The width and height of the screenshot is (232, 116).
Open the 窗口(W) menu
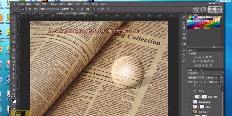(95, 4)
